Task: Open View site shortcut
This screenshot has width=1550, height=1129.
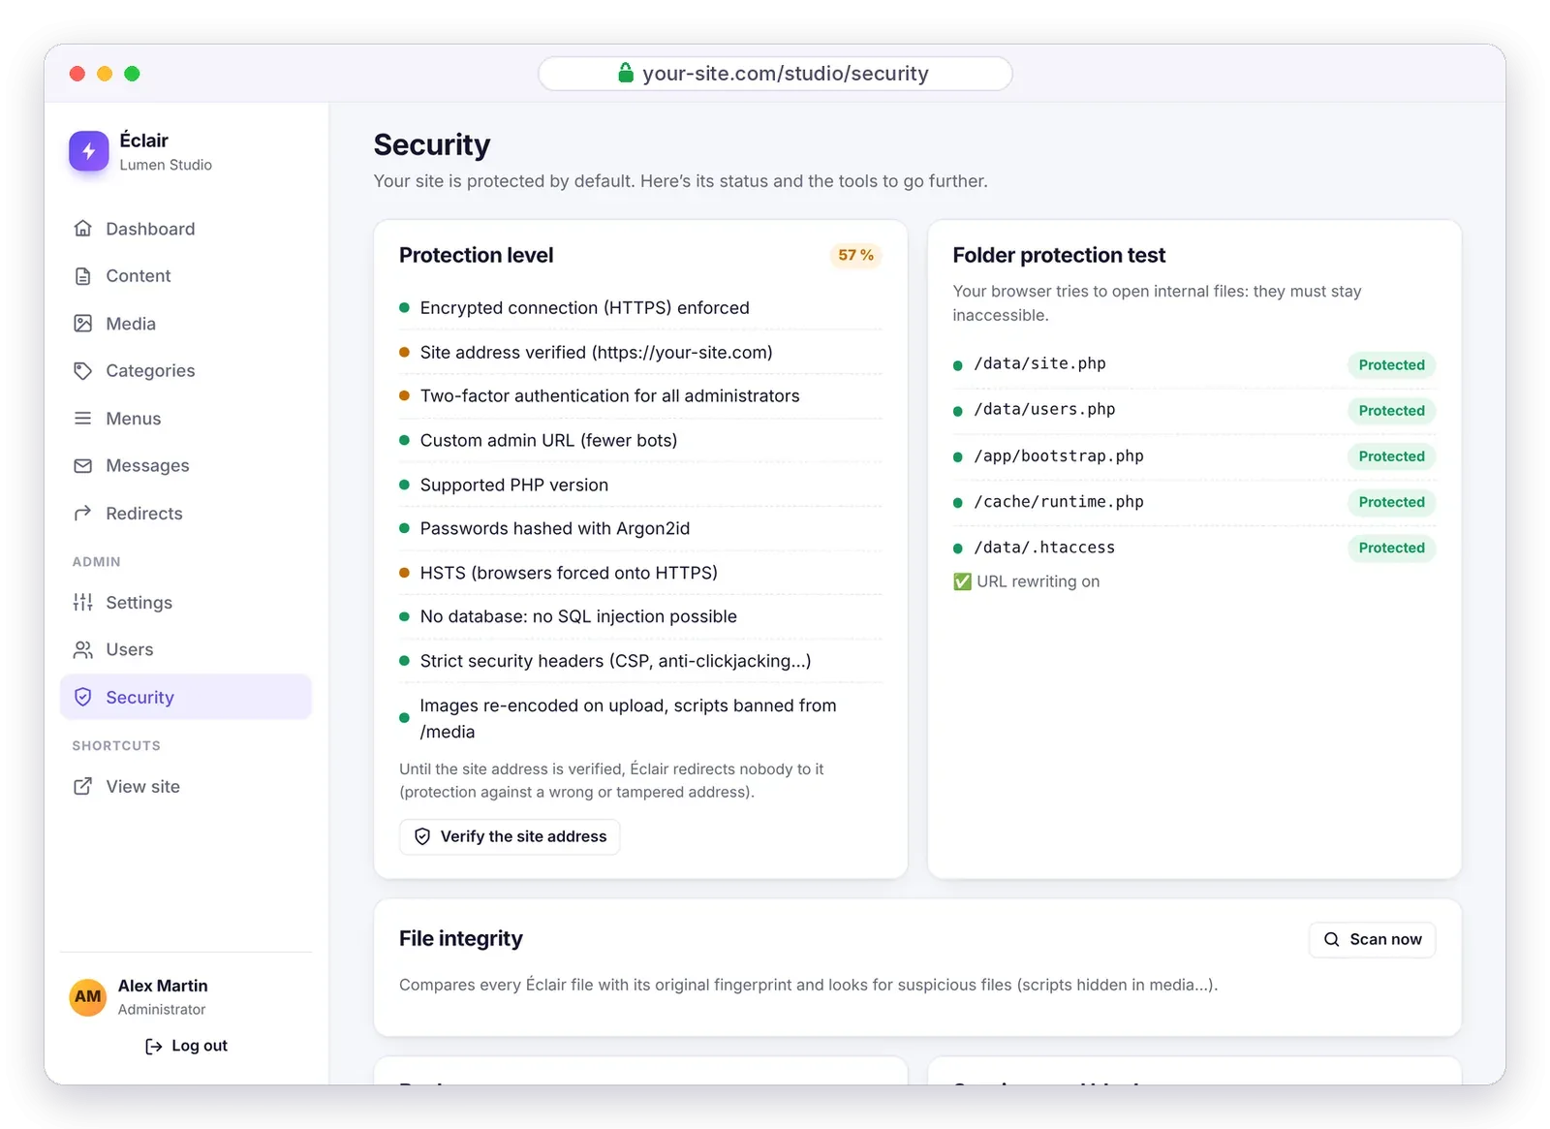Action: (x=186, y=786)
